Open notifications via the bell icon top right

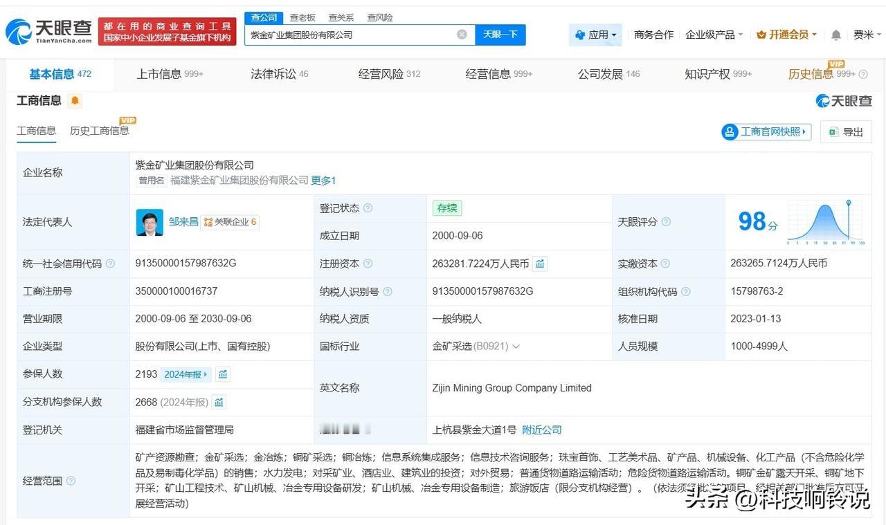click(x=835, y=34)
